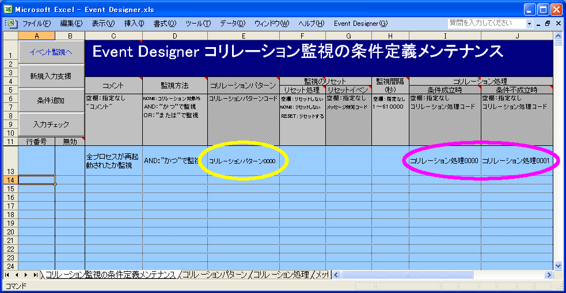Viewport: 566px width, 293px height.
Task: Open the Excel workbook icon menu
Action: (12, 24)
